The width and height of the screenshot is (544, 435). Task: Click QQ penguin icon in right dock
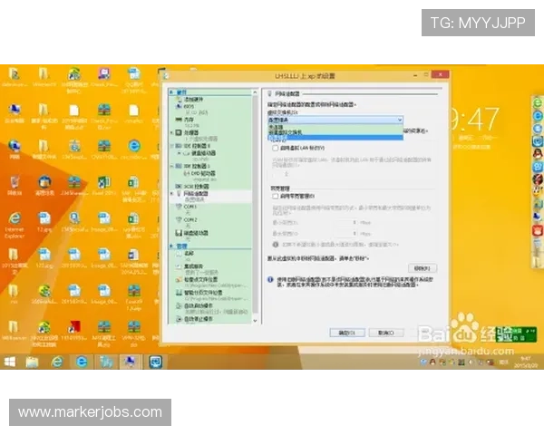tap(538, 154)
